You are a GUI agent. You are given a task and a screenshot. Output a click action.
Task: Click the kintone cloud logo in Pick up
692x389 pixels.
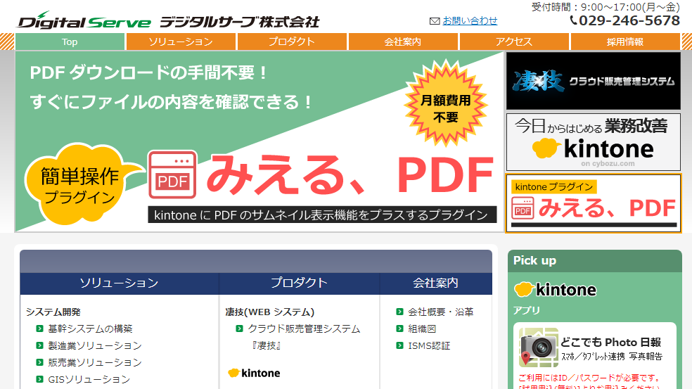[x=555, y=289]
